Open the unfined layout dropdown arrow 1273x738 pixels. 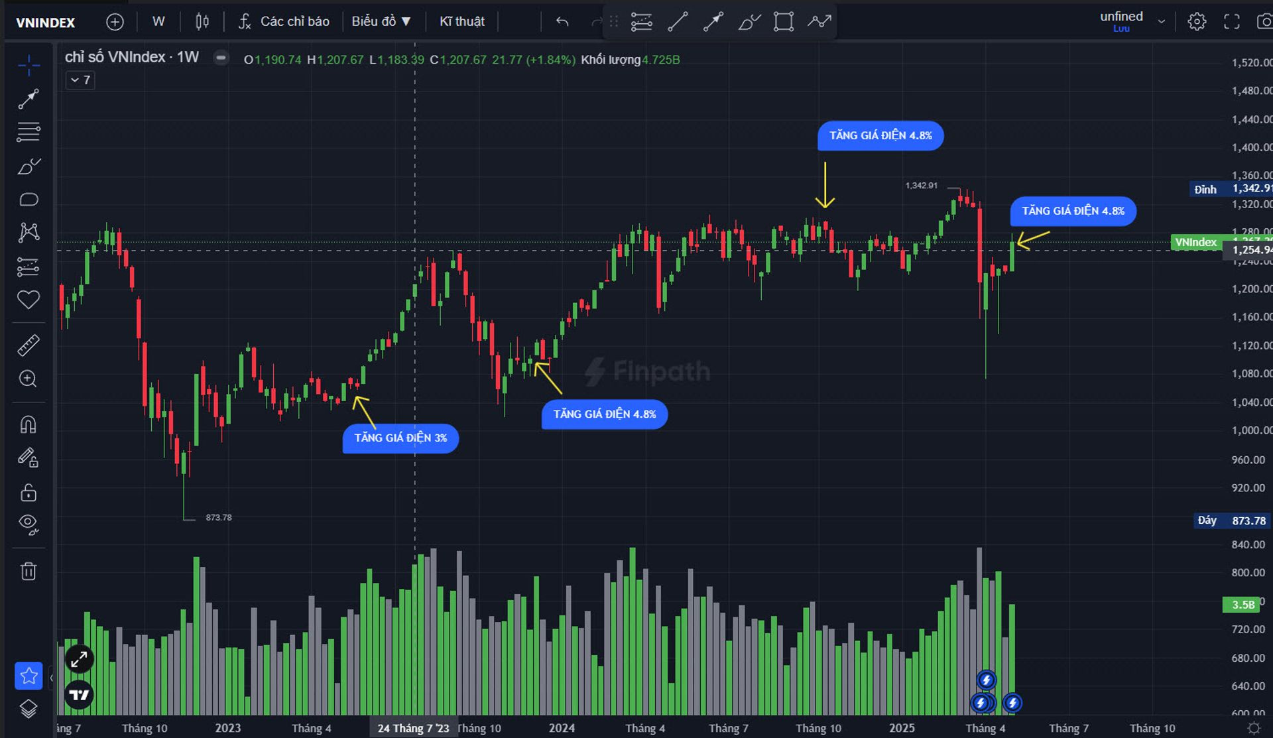tap(1161, 22)
